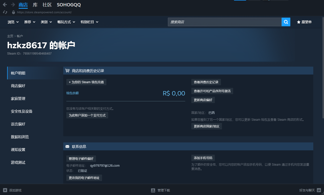The image size is (324, 195).
Task: Open the 愿望单 wishlist
Action: pos(304,22)
